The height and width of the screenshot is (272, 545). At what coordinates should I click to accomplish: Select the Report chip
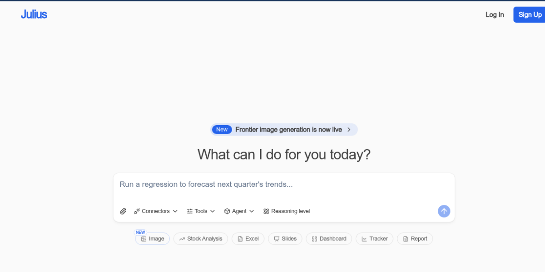[415, 239]
